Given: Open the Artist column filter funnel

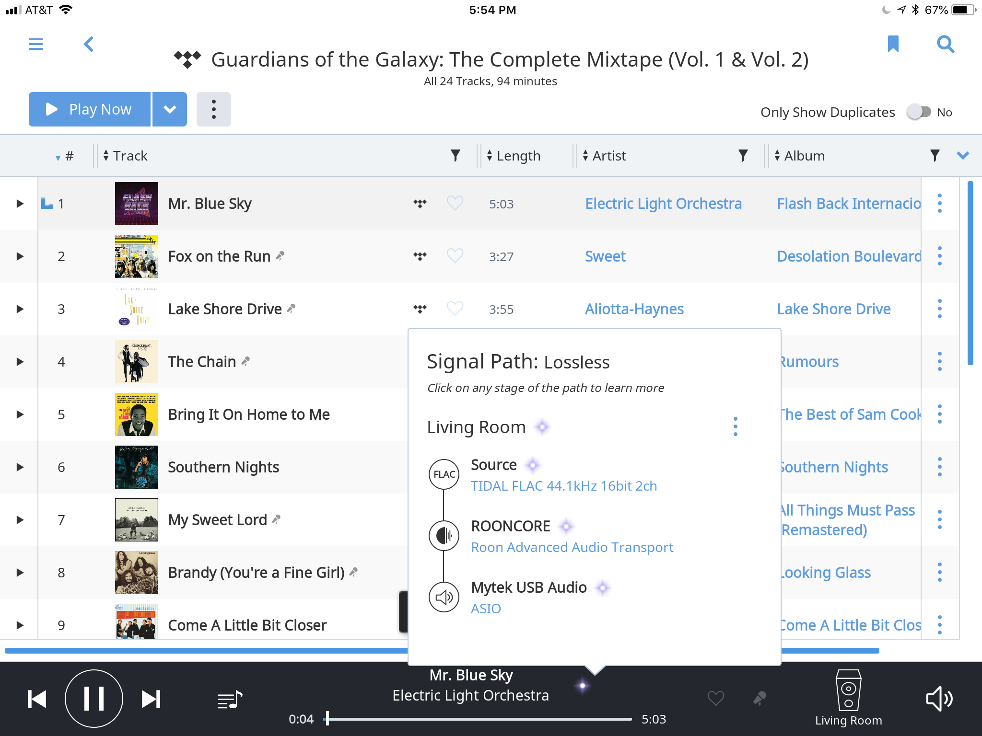Looking at the screenshot, I should coord(743,155).
